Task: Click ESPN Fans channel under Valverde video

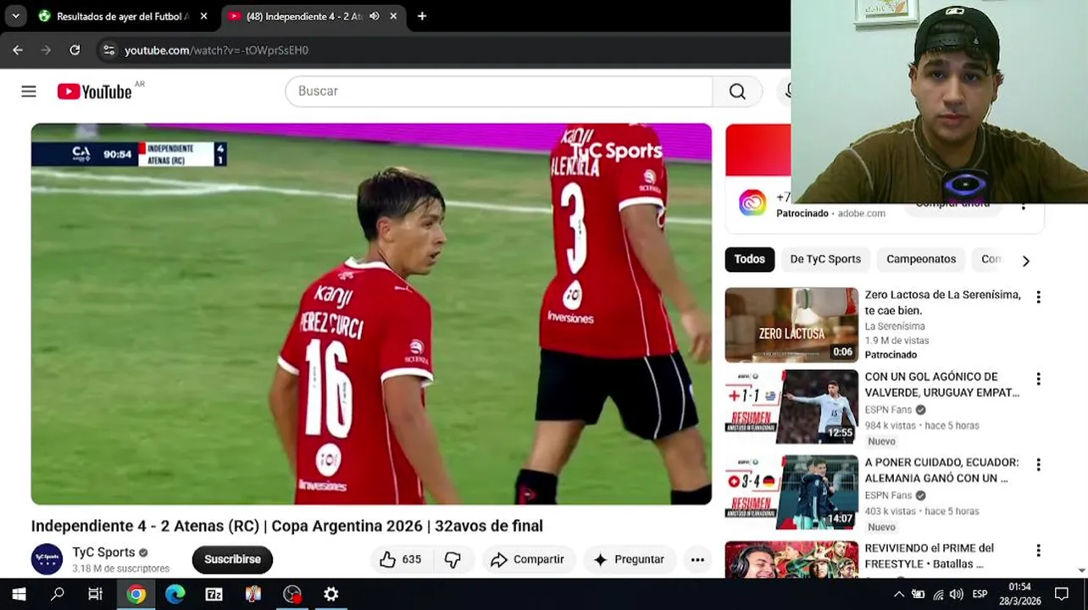Action: click(888, 410)
